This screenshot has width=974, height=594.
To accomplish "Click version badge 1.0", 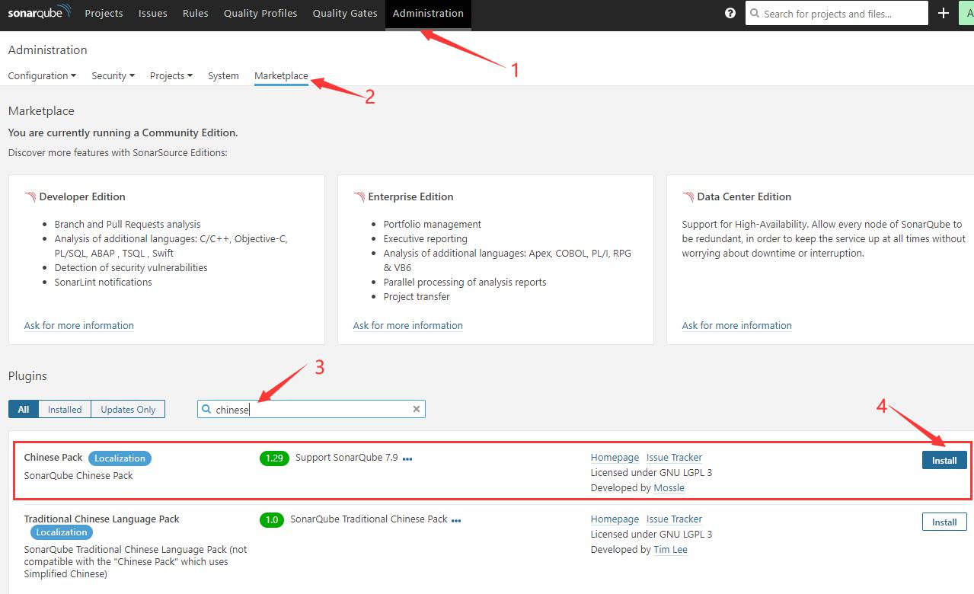I will pyautogui.click(x=272, y=519).
